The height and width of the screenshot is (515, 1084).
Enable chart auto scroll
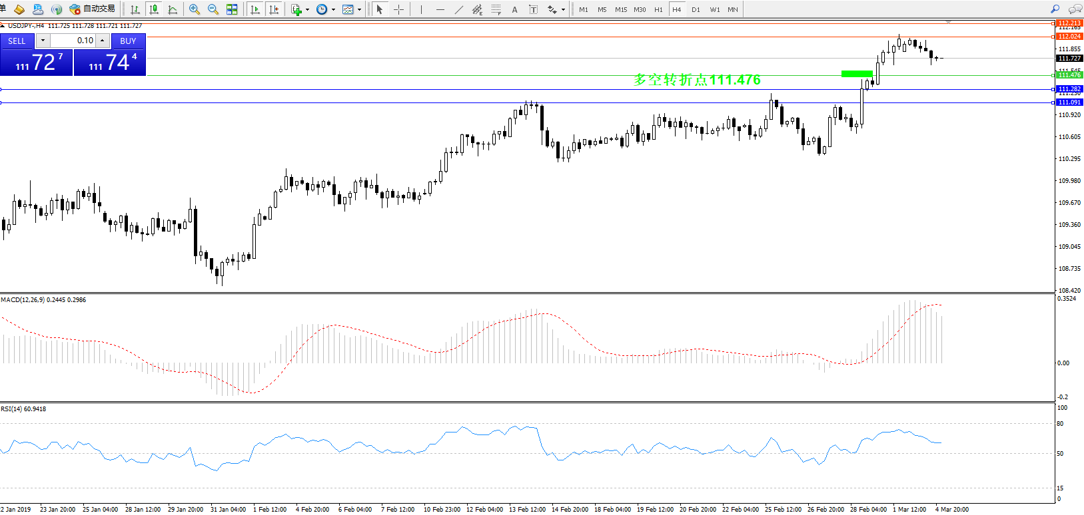tap(255, 9)
